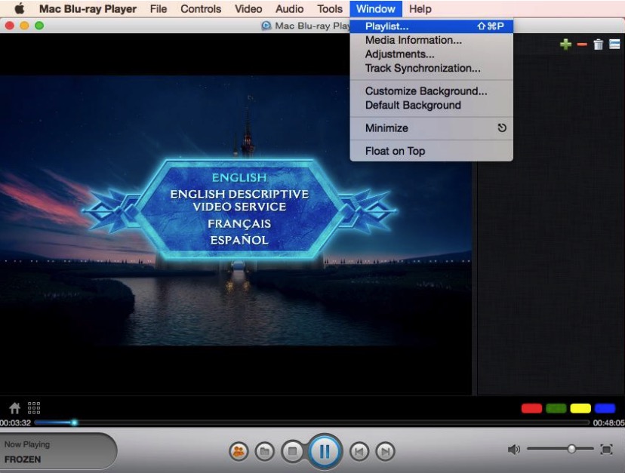
Task: Click the orange share button
Action: (x=239, y=451)
